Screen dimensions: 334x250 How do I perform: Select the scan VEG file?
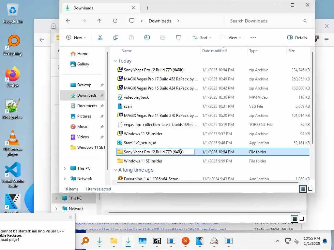click(x=213, y=106)
